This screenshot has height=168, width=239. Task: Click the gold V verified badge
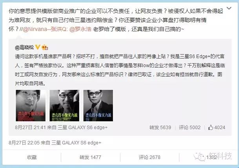(38, 47)
